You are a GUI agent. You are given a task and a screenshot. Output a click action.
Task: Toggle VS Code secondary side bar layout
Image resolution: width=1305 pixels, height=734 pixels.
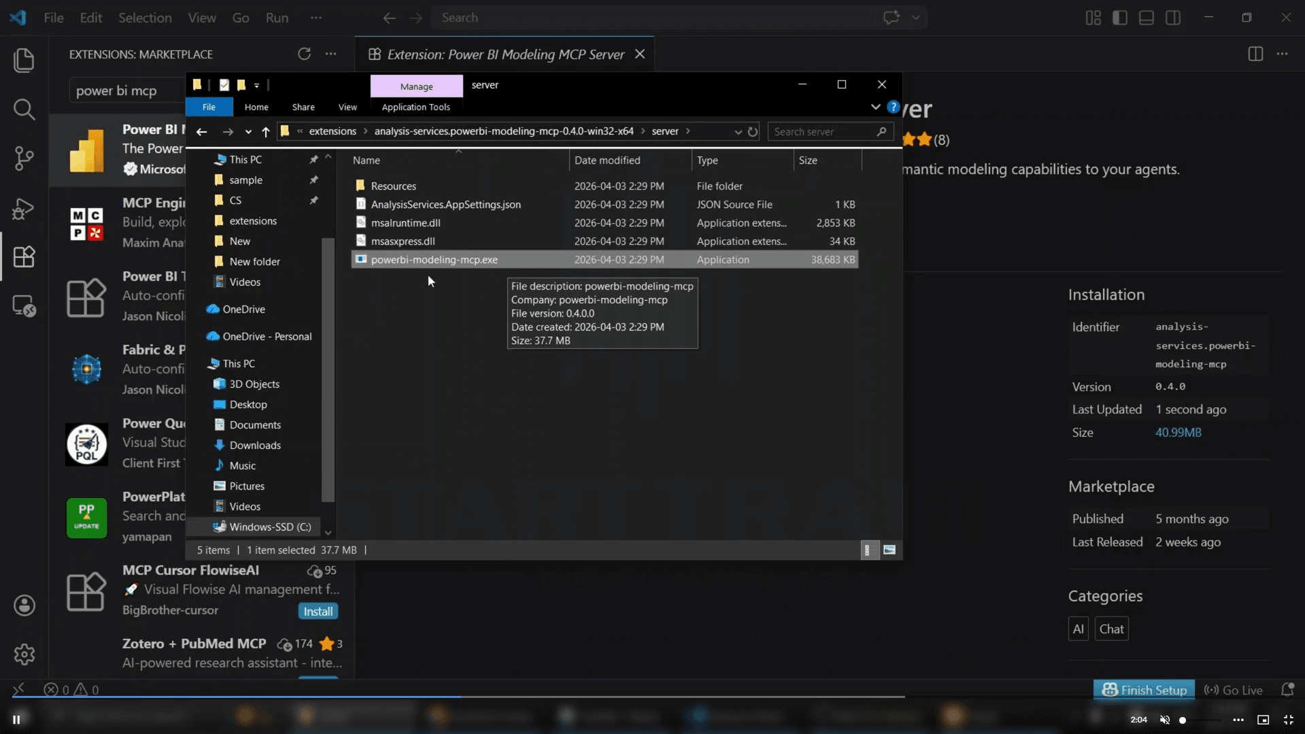tap(1172, 18)
